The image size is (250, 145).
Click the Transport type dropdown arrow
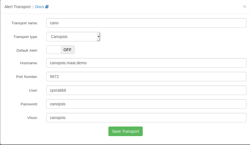[98, 37]
